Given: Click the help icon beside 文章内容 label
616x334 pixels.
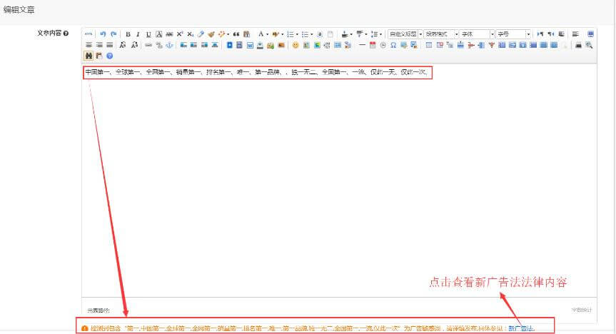Looking at the screenshot, I should tap(66, 34).
